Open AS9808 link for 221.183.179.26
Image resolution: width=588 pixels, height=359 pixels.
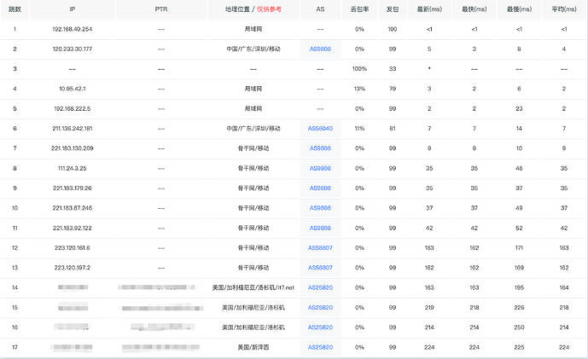click(x=320, y=188)
